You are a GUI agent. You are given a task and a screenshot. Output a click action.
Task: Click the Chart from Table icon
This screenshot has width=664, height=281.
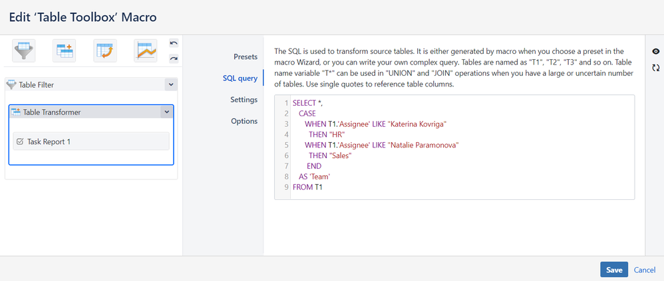click(x=144, y=50)
